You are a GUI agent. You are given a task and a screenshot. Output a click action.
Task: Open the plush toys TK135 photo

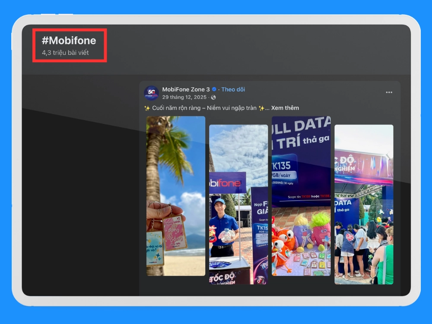pyautogui.click(x=301, y=196)
